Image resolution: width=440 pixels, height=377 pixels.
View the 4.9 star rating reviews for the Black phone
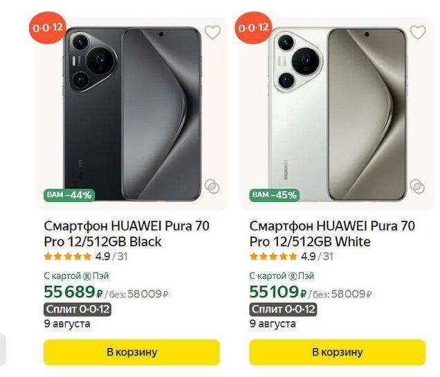pos(86,257)
